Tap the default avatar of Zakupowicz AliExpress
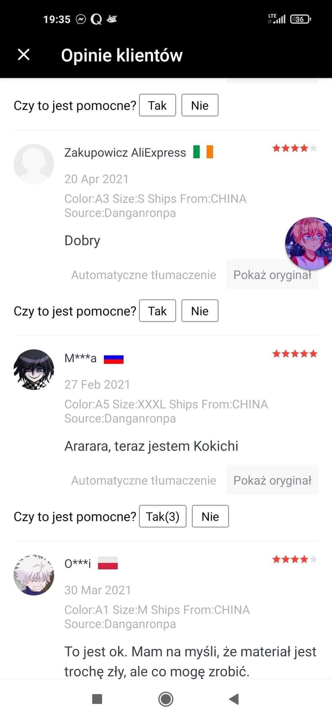Image resolution: width=332 pixels, height=719 pixels. 34,164
